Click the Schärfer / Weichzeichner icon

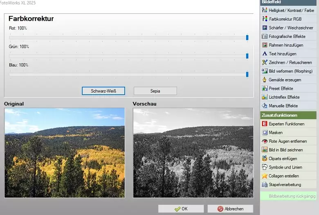(x=265, y=27)
